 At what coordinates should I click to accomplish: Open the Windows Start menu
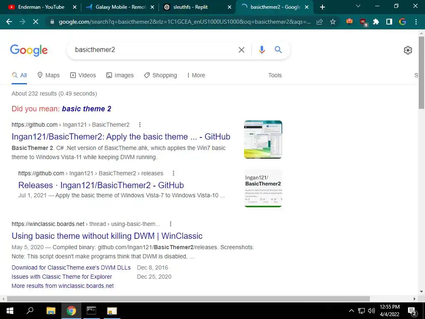click(10, 311)
